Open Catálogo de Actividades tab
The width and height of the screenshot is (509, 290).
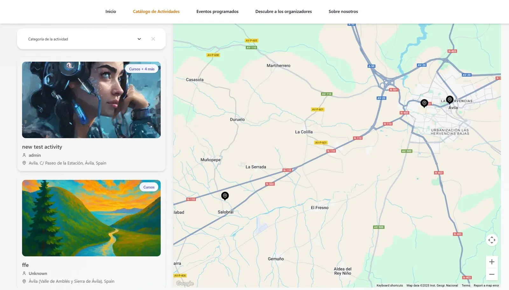[x=156, y=11]
